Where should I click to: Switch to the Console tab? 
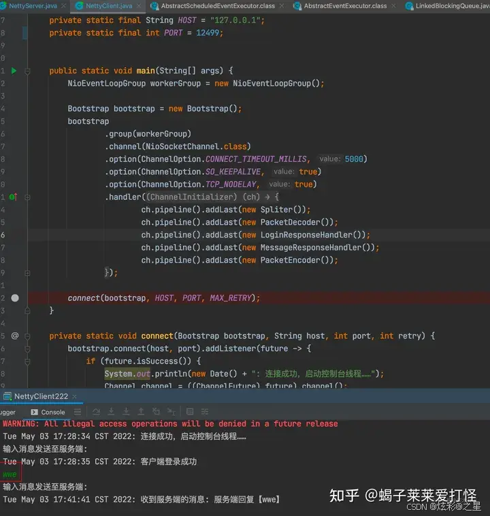point(48,413)
